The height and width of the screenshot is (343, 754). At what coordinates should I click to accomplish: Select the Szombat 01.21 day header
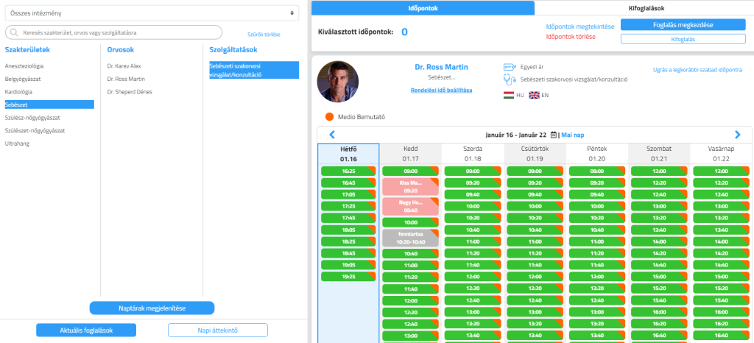[x=659, y=154]
